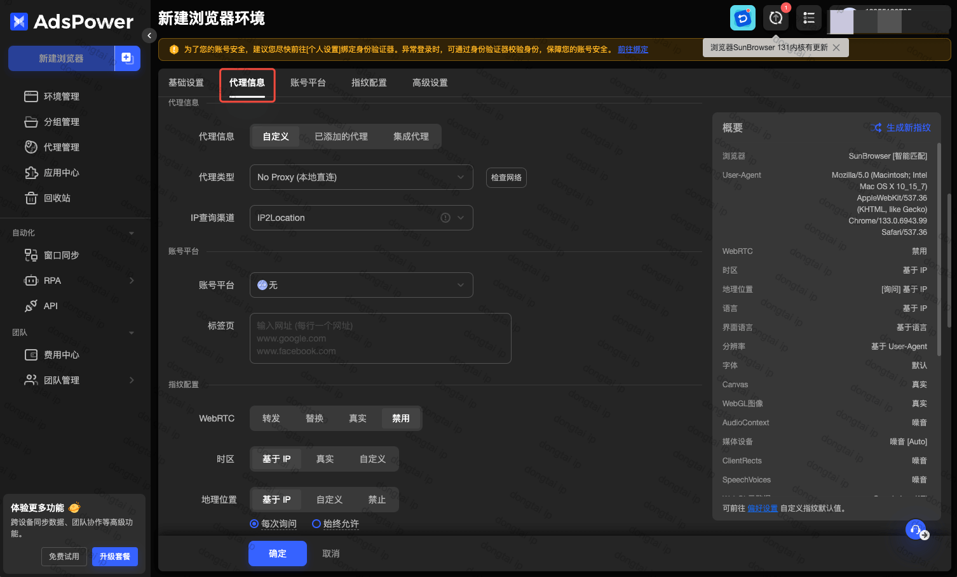Open the task list icon in header
Screen dimensions: 957x577
[808, 18]
